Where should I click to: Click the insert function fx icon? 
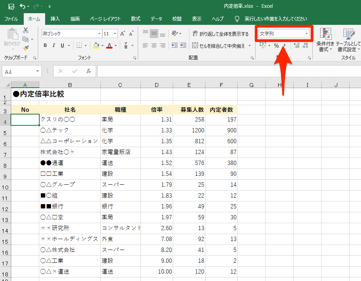point(89,71)
